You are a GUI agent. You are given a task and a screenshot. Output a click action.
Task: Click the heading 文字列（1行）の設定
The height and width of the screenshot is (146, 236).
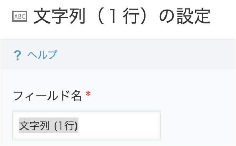pyautogui.click(x=122, y=16)
